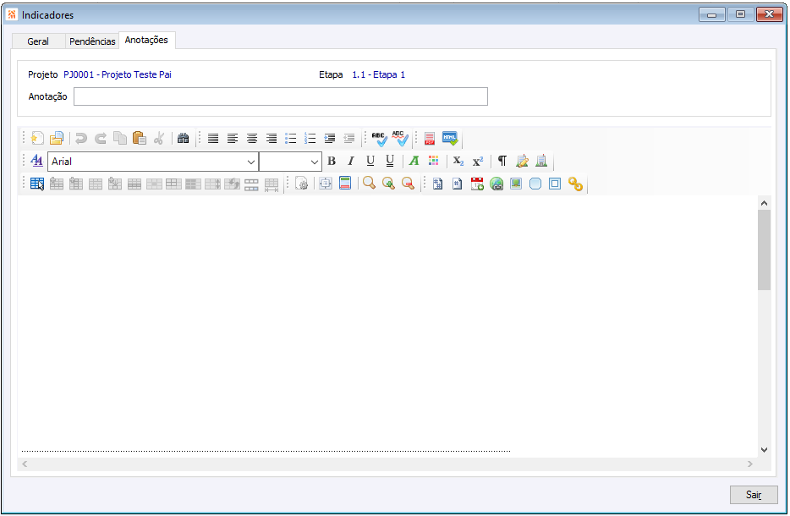This screenshot has width=790, height=516.
Task: Click the building icon without pencil
Action: 541,161
